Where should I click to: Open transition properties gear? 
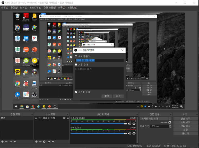[170, 122]
